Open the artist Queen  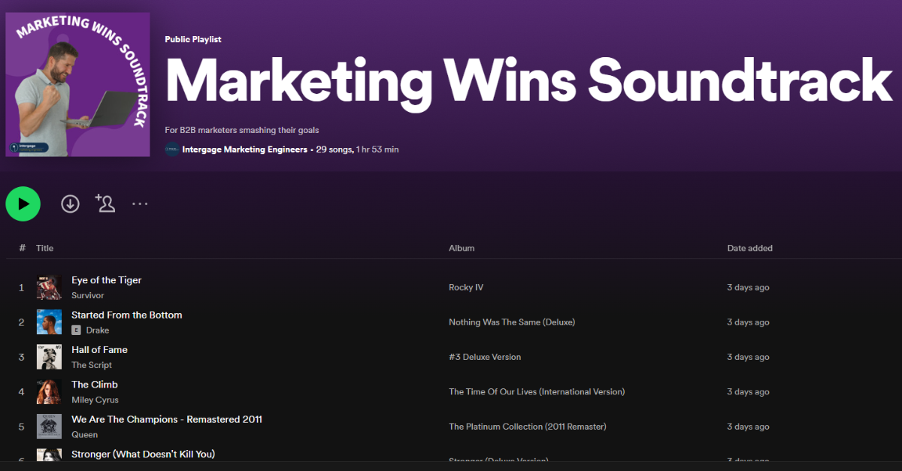click(x=85, y=435)
